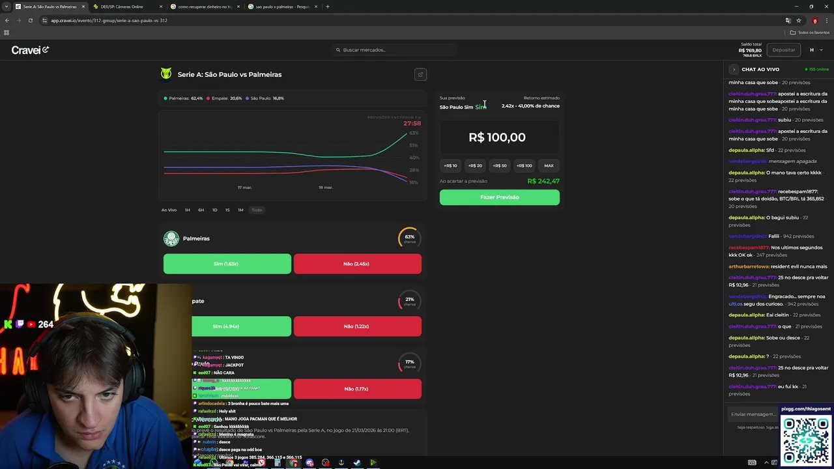Click the São Paulo 17% chance gauge
834x469 pixels.
click(x=409, y=363)
